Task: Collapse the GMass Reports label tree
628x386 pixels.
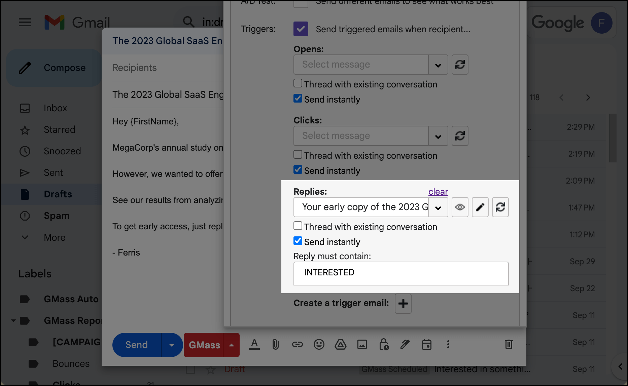Action: click(13, 321)
